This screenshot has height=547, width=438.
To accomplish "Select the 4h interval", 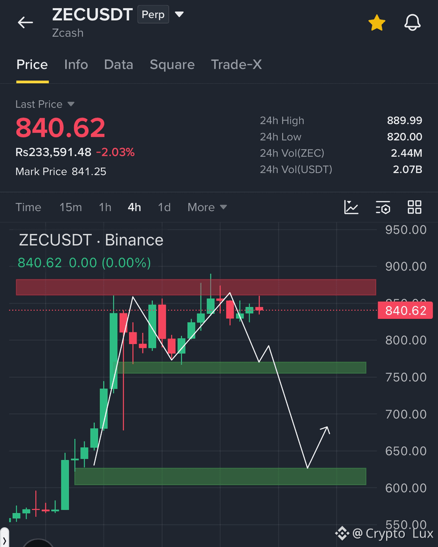I will [134, 208].
